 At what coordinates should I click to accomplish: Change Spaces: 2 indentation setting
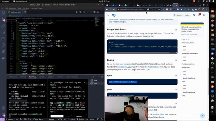52,119
